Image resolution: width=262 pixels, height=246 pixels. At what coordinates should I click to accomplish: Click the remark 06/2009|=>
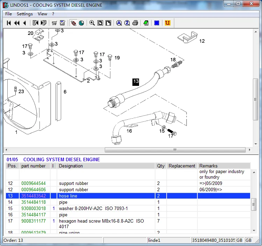(211, 189)
